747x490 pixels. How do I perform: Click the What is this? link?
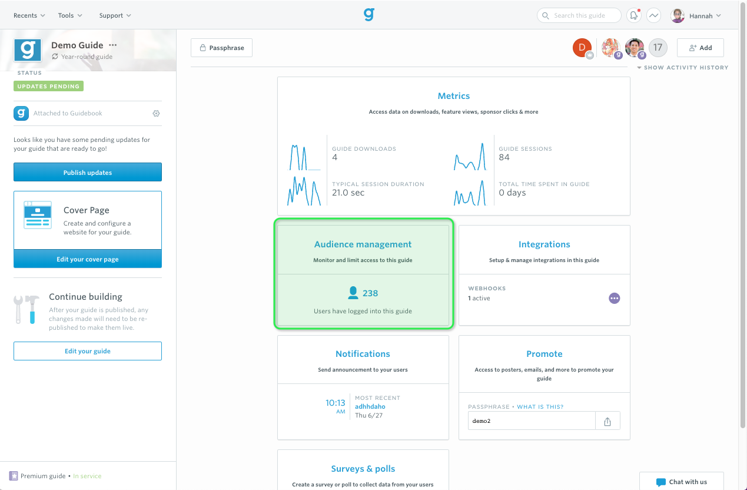coord(540,407)
